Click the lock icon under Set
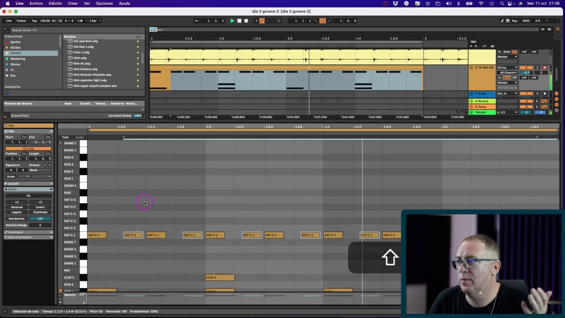This screenshot has width=565, height=318. pyautogui.click(x=493, y=46)
